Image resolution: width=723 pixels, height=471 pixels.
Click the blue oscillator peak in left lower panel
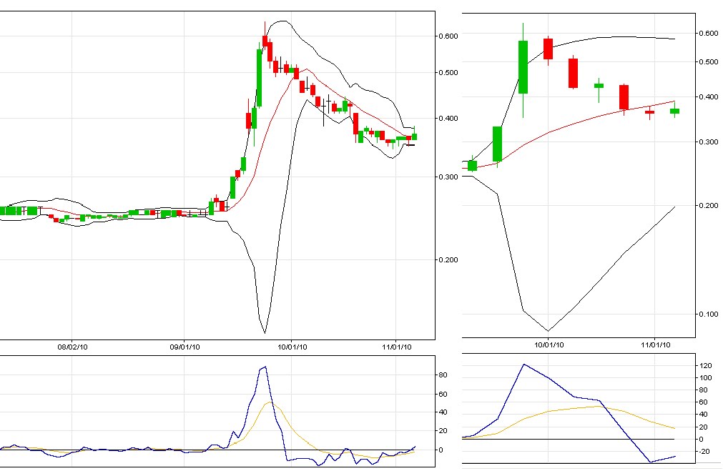click(265, 367)
